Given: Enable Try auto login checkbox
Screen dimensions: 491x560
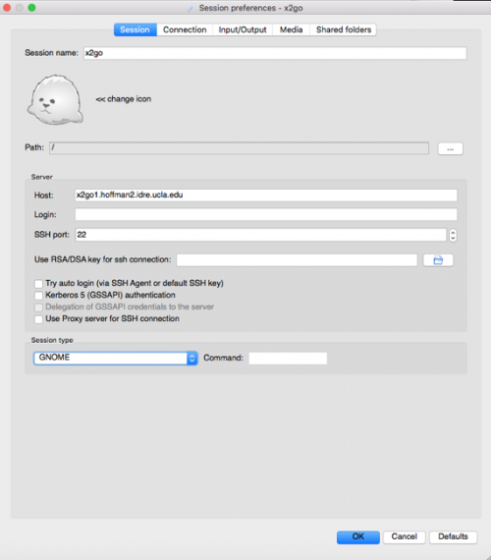Looking at the screenshot, I should pyautogui.click(x=38, y=284).
